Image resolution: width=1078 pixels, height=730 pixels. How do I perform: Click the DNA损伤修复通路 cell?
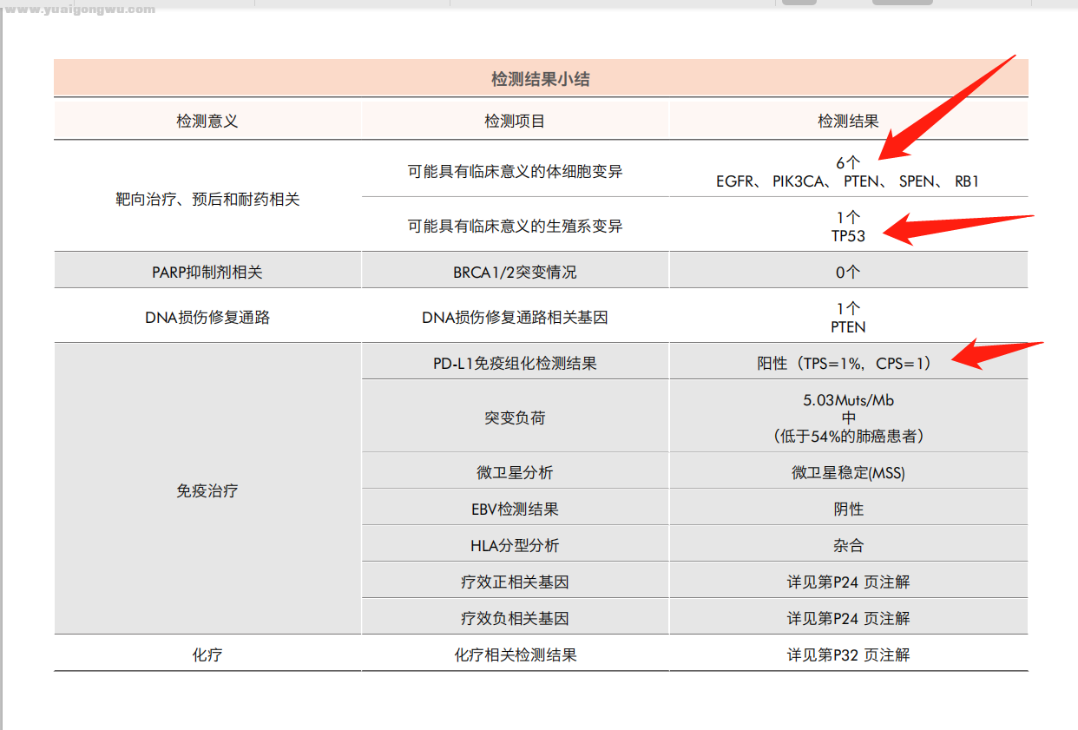(207, 318)
